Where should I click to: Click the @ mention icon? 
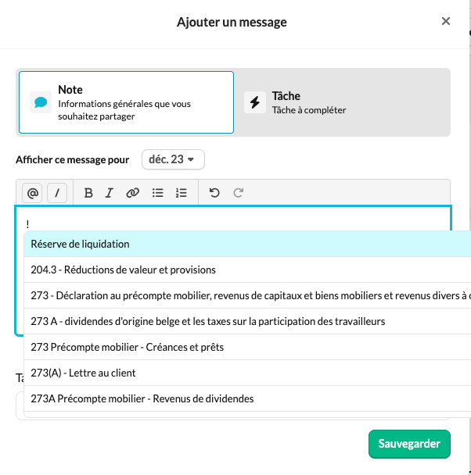tap(33, 193)
